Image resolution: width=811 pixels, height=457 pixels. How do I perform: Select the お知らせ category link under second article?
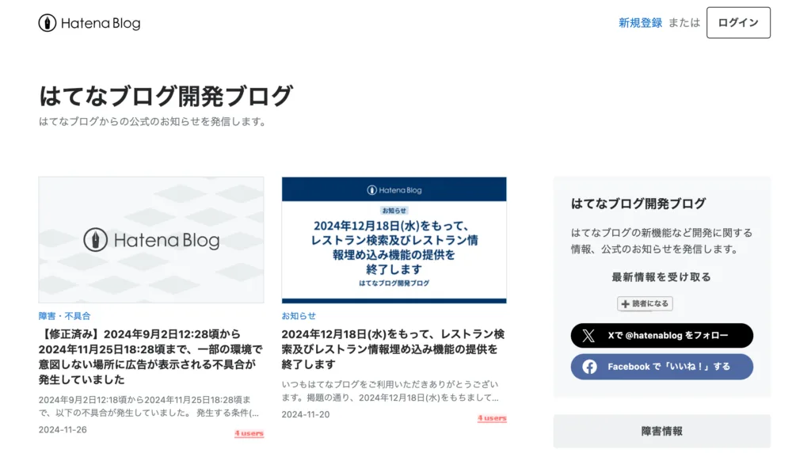(x=299, y=316)
